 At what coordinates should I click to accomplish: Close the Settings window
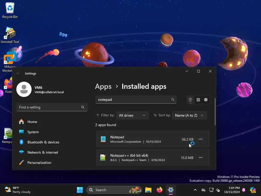(x=210, y=71)
